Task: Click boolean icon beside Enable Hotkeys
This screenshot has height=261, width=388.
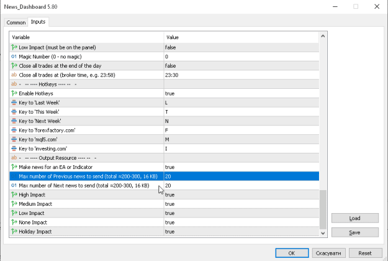Action: pyautogui.click(x=14, y=93)
